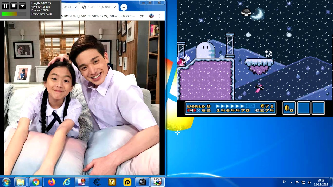Switch to the 18451761_65049 Chrome tab

coord(99,7)
